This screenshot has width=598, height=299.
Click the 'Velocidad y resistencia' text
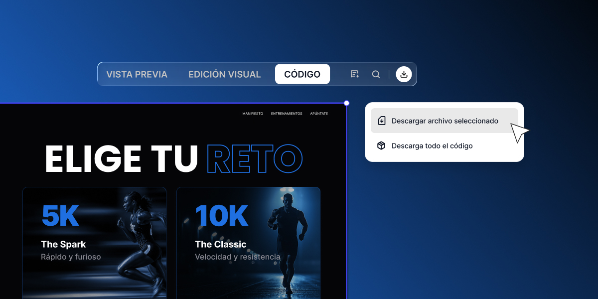238,257
